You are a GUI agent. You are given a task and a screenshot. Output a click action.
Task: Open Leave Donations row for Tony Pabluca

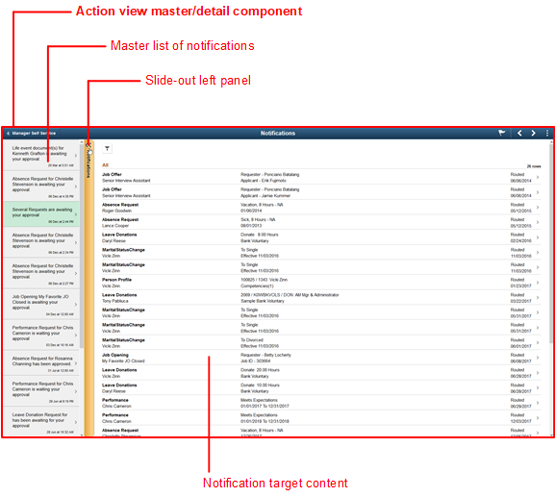[x=321, y=298]
